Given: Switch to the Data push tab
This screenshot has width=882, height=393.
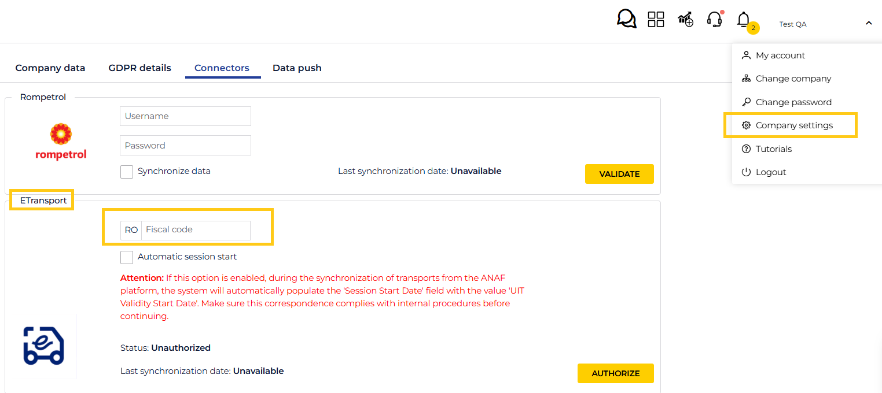Looking at the screenshot, I should pyautogui.click(x=297, y=68).
